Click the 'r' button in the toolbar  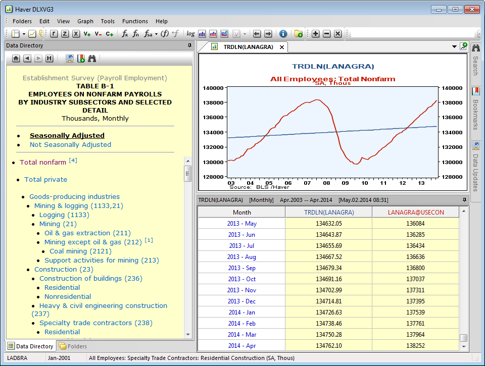[54, 34]
